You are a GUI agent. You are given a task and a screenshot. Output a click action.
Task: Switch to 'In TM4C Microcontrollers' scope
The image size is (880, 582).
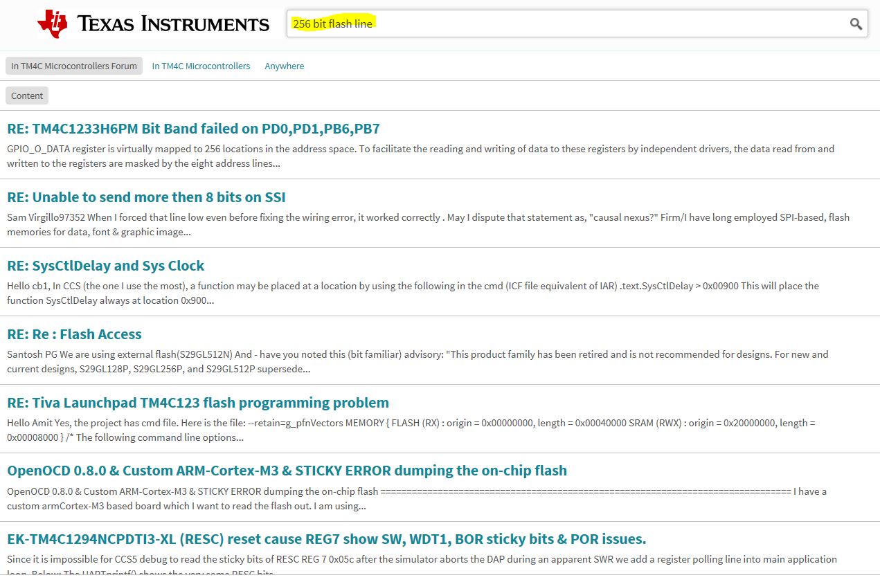[201, 66]
